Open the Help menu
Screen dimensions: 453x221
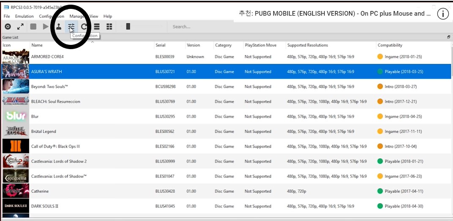point(108,16)
